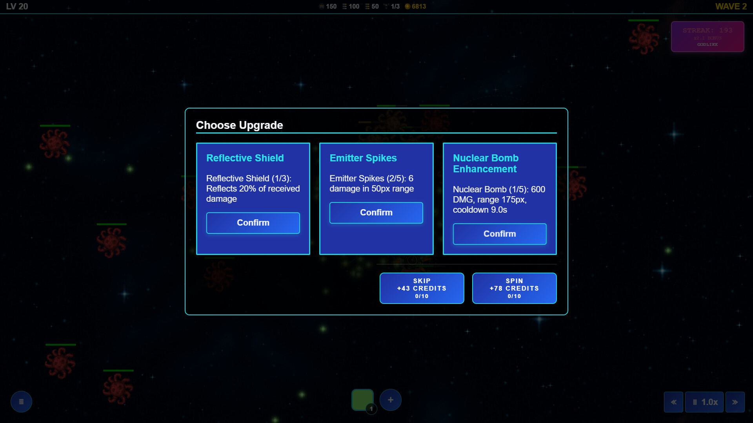Click the plus add-slot button
This screenshot has width=753, height=423.
[390, 400]
